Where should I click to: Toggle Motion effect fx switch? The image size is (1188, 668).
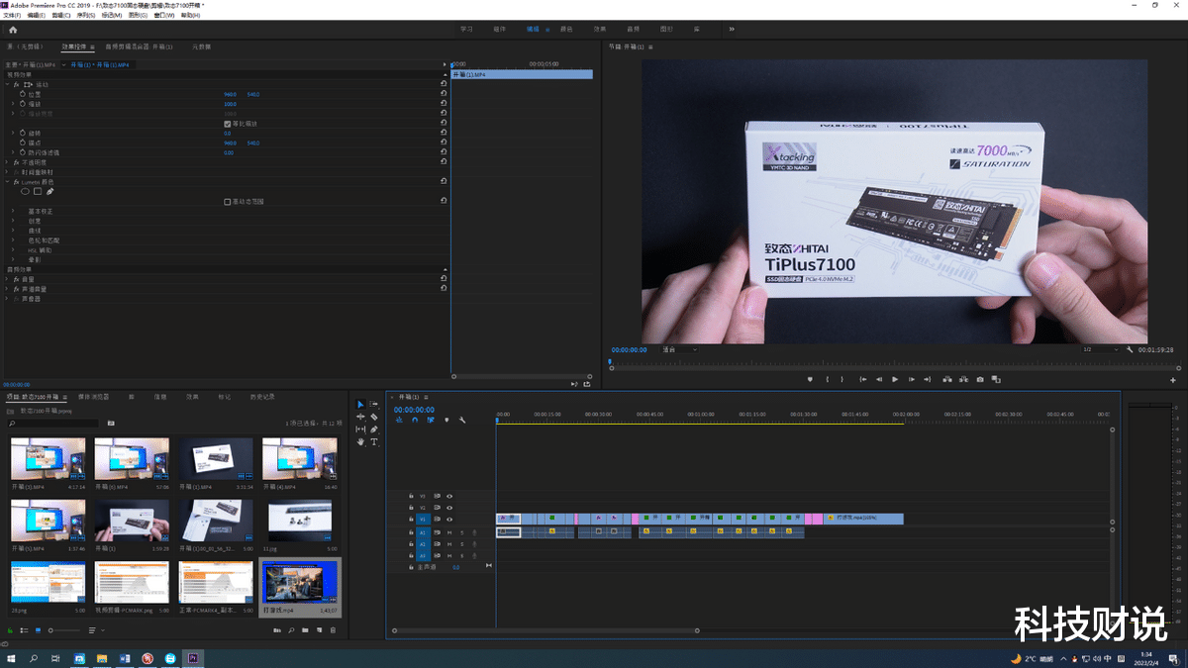tap(14, 84)
